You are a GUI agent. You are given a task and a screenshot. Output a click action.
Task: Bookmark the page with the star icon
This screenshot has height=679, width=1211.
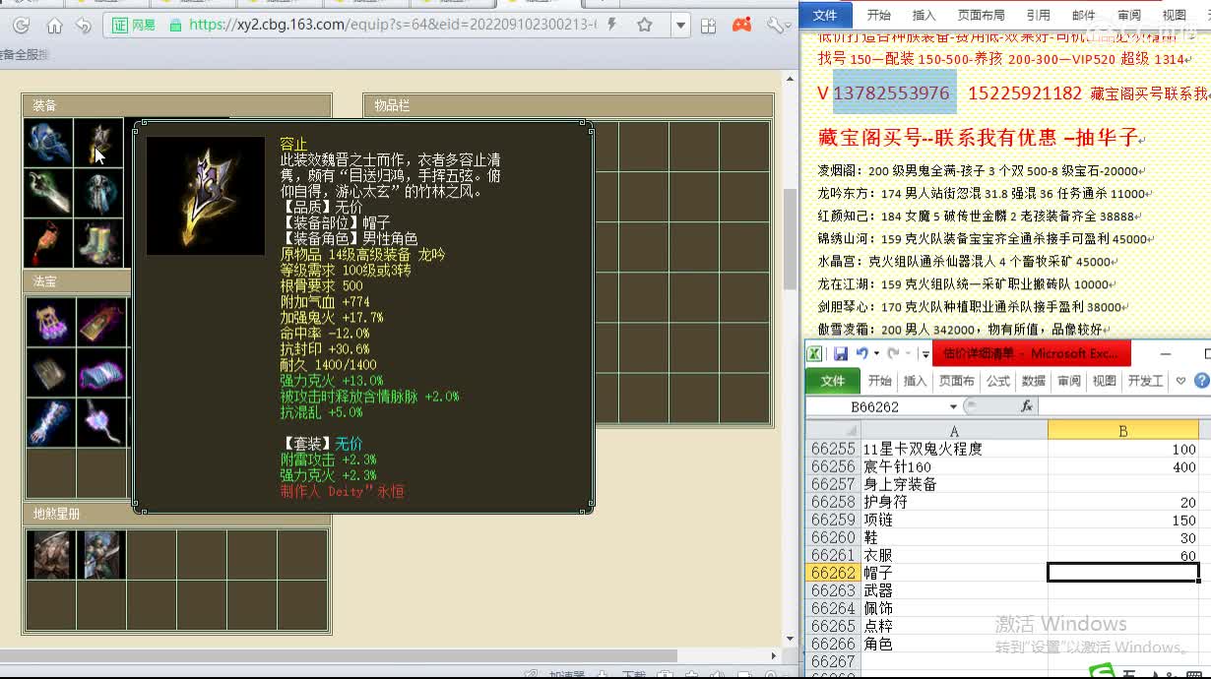645,25
